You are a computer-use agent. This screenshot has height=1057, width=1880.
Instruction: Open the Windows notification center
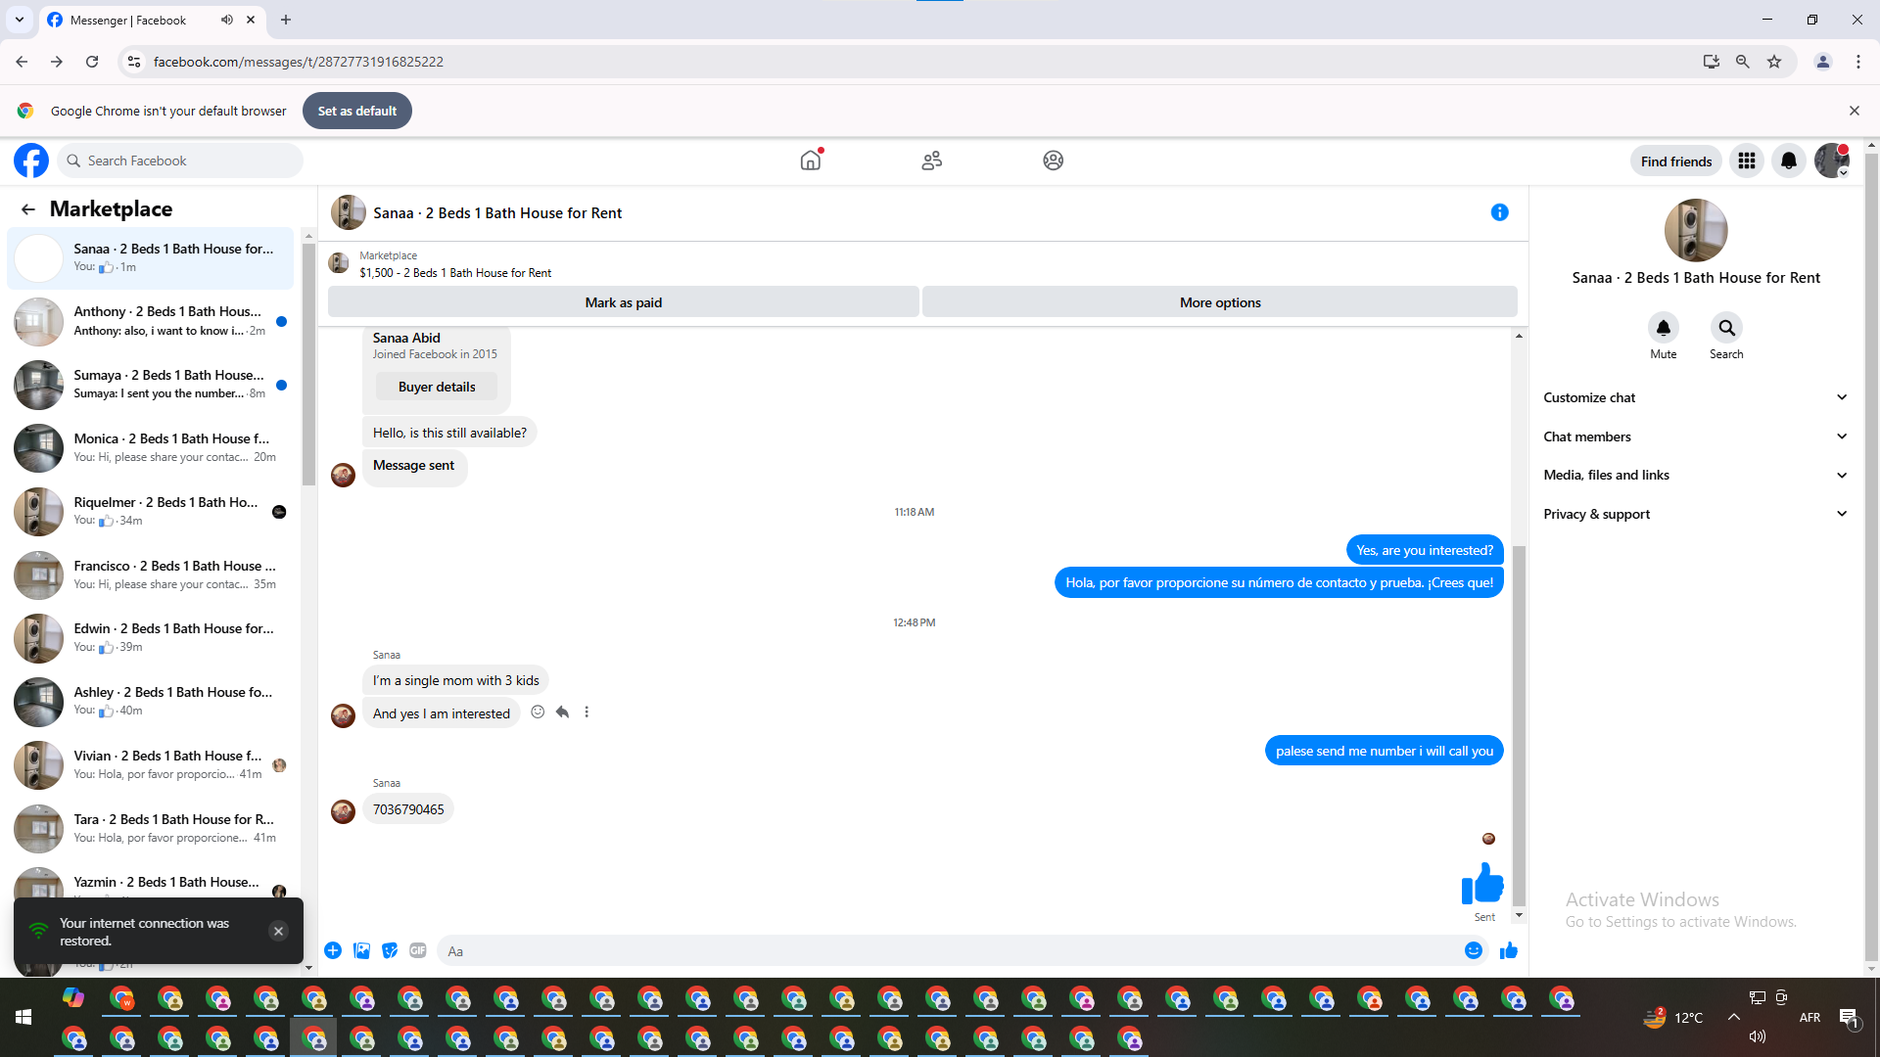pos(1849,1018)
